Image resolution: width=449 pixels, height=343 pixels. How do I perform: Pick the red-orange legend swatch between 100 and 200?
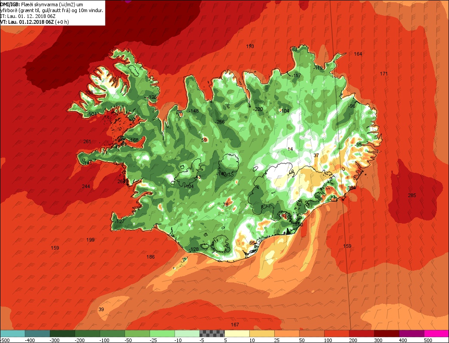(x=336, y=334)
